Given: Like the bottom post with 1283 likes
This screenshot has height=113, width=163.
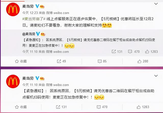Looking at the screenshot, I should [x=143, y=107].
